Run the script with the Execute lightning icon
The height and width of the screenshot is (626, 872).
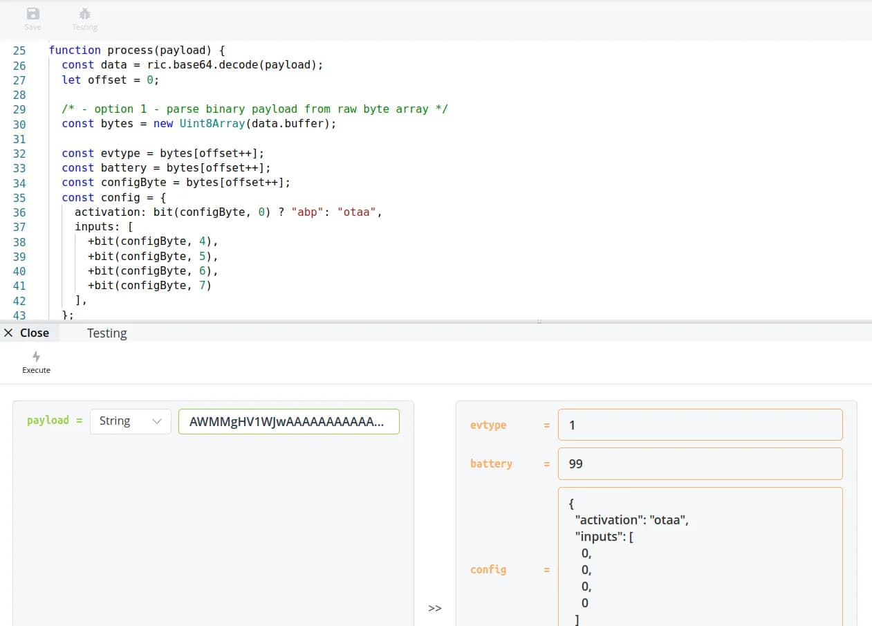[x=36, y=357]
